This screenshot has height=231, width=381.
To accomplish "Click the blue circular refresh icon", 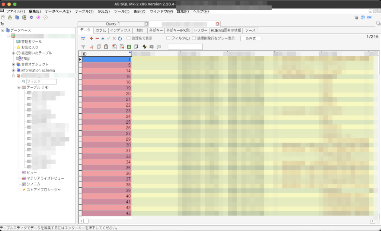I will pos(120,38).
